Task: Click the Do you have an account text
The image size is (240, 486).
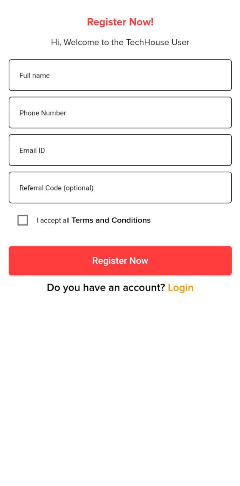Action: (x=106, y=287)
